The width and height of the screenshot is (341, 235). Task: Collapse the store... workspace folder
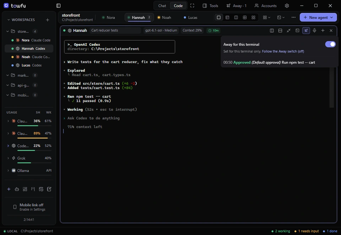[x=7, y=32]
